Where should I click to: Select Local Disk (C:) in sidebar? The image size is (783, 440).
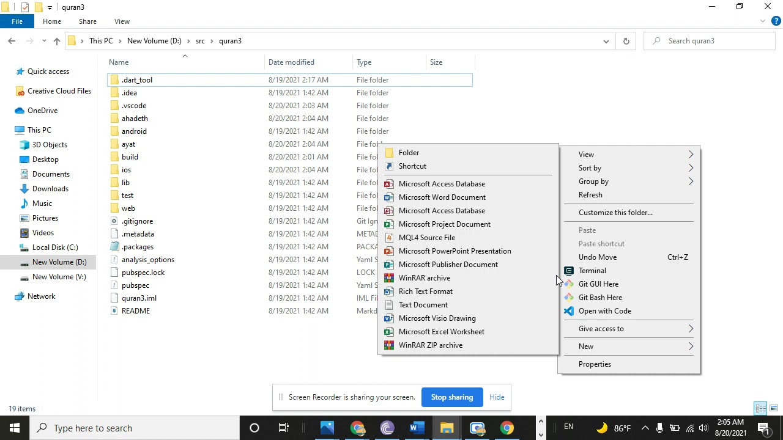[55, 248]
